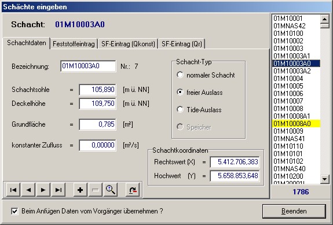Add a new Schacht with plus icon
The height and width of the screenshot is (225, 333).
pos(80,190)
